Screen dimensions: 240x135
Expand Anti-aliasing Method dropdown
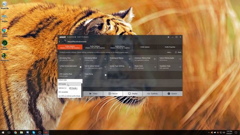[105, 59]
